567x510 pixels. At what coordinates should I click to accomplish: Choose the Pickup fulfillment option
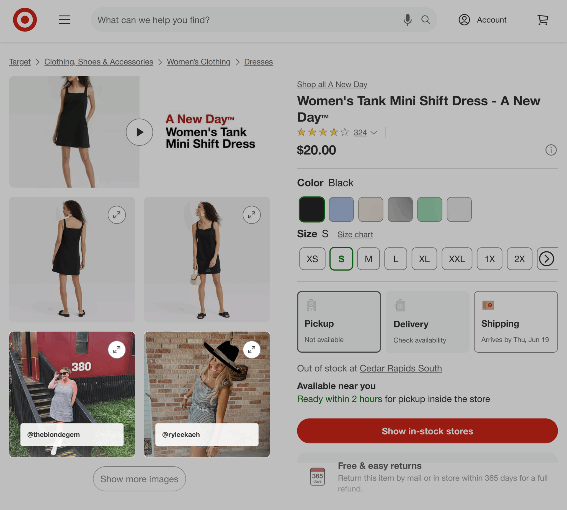pyautogui.click(x=339, y=322)
